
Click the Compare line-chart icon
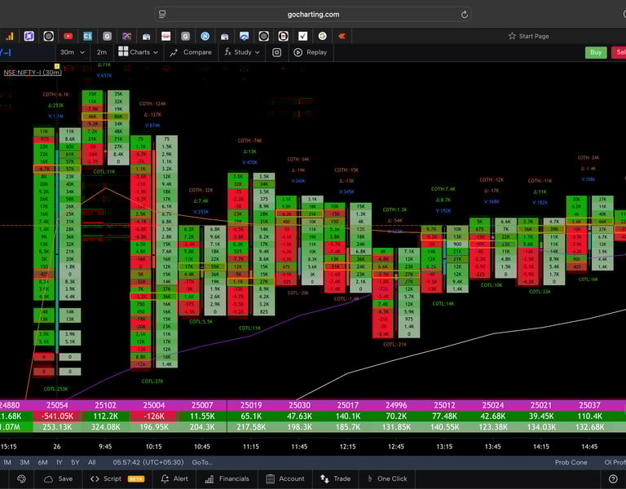pyautogui.click(x=174, y=53)
